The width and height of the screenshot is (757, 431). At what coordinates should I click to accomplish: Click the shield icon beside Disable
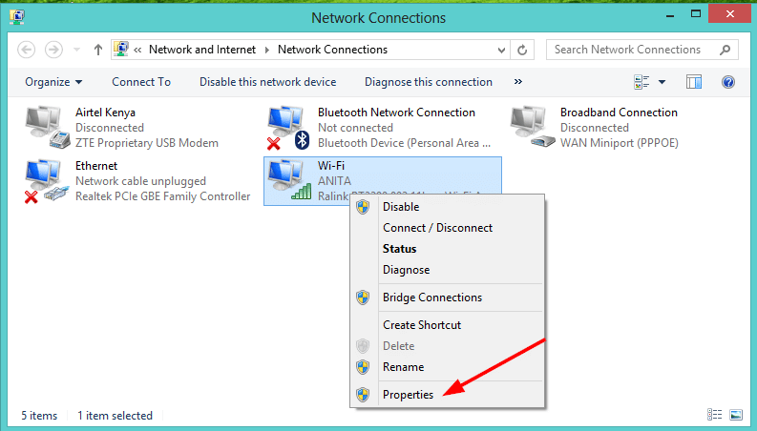coord(363,207)
